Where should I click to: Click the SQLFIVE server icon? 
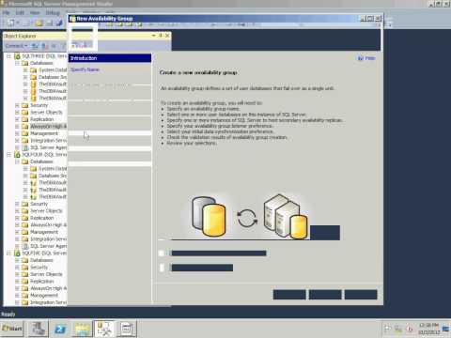(17, 253)
